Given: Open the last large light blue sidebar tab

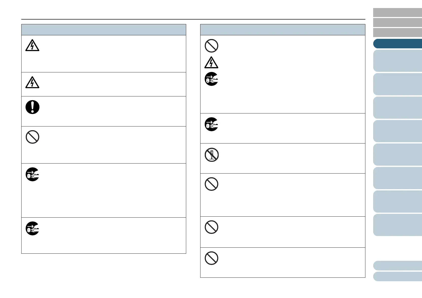Looking at the screenshot, I should coord(397,225).
